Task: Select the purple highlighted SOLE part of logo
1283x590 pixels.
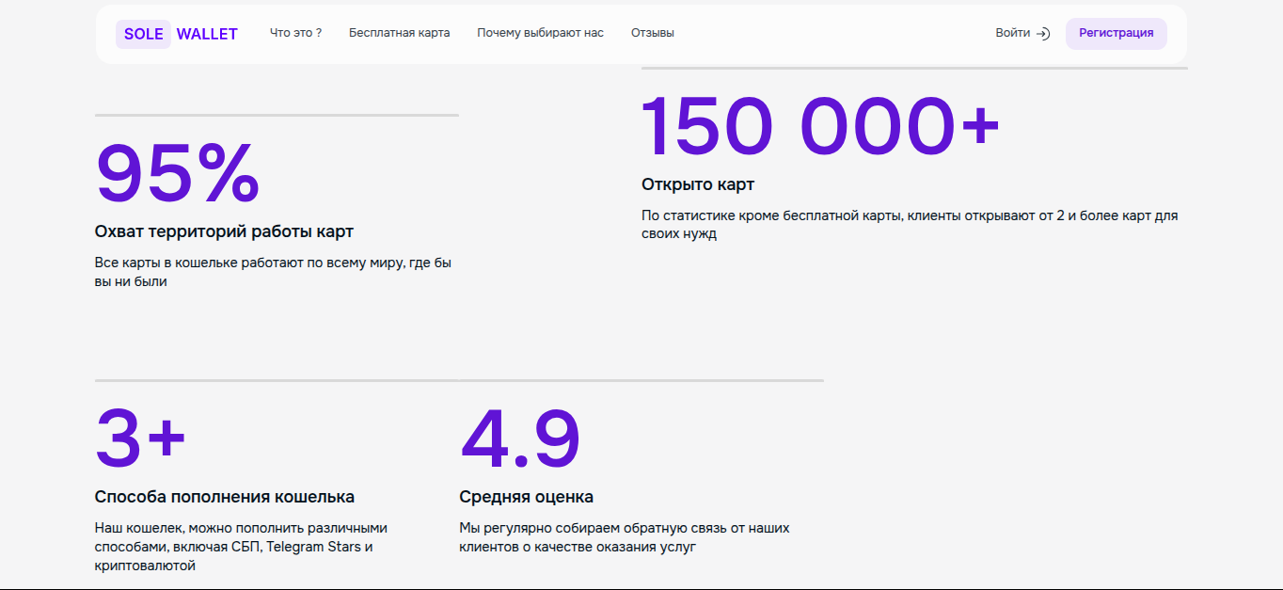Action: pos(144,34)
